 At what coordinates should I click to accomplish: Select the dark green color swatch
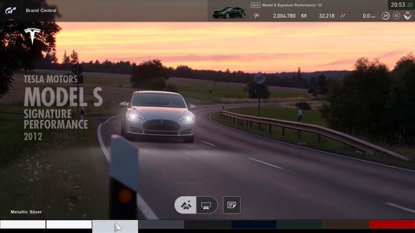pyautogui.click(x=300, y=225)
